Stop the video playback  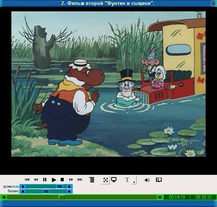coord(62,179)
